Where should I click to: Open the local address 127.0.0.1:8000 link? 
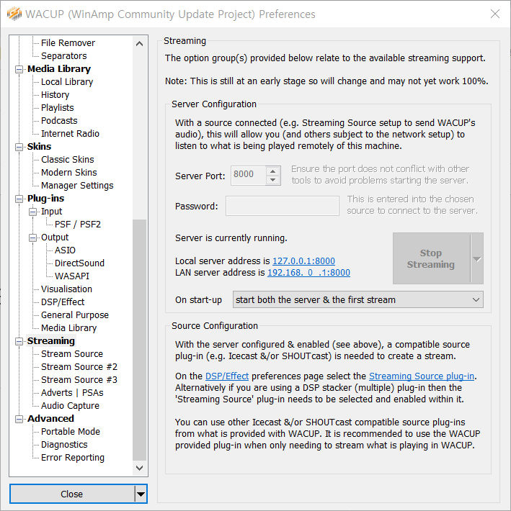(304, 261)
